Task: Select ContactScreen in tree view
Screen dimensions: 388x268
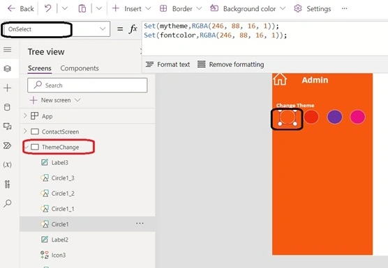Action: [61, 132]
